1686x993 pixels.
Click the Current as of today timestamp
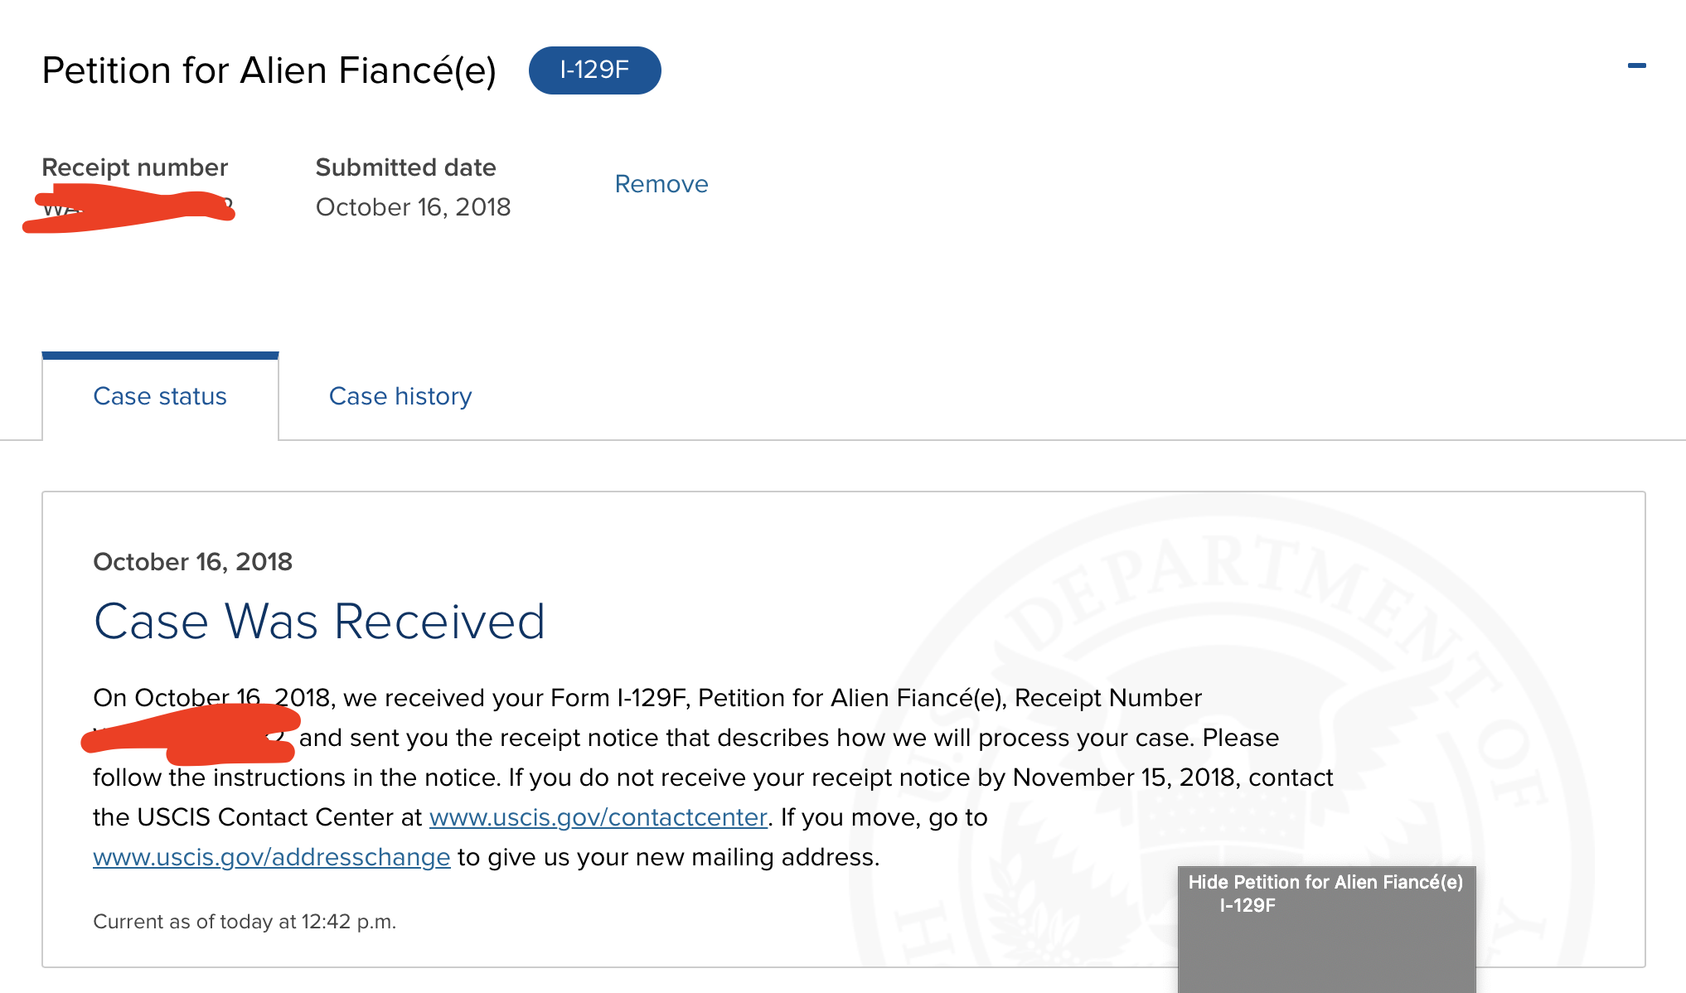(x=245, y=922)
